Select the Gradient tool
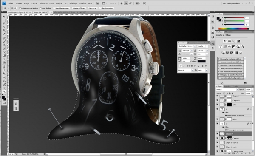The image size is (255, 156). pos(4,56)
